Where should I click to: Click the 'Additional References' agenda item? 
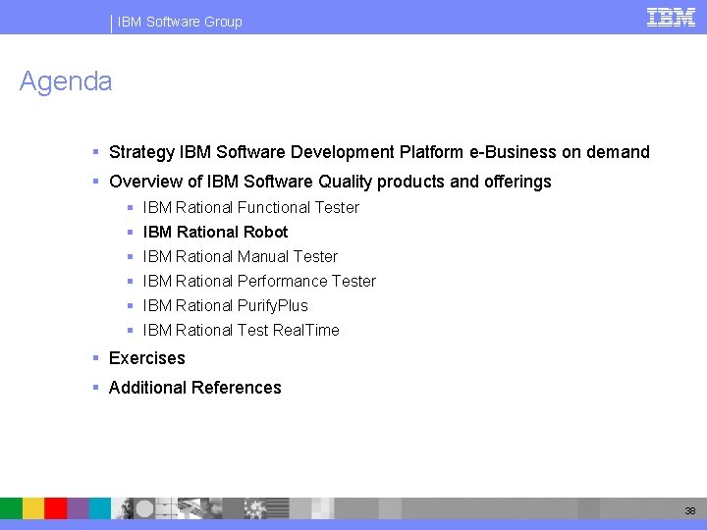(x=194, y=388)
